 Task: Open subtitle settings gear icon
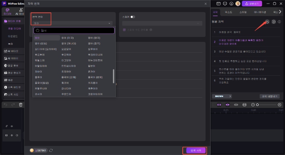[x=274, y=22]
